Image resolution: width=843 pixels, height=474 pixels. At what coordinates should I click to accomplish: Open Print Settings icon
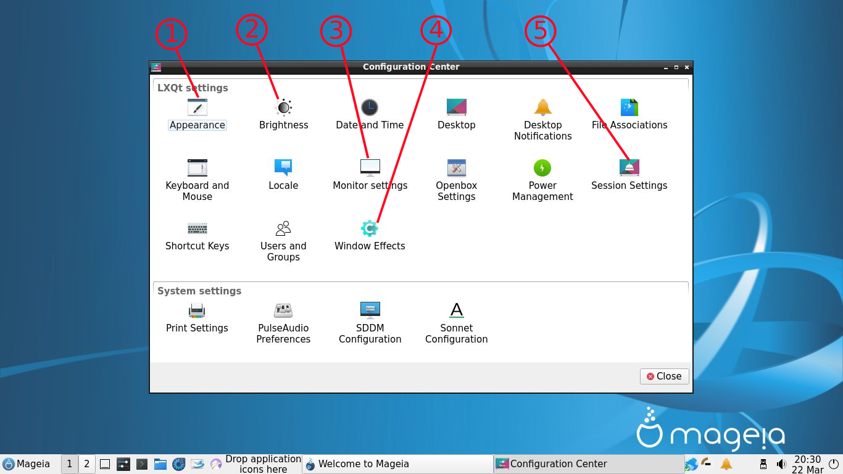[x=197, y=310]
